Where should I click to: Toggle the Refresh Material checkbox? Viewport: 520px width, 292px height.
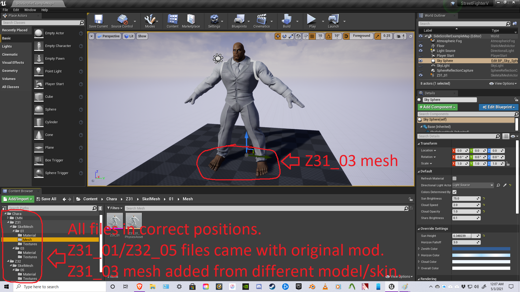coord(454,178)
